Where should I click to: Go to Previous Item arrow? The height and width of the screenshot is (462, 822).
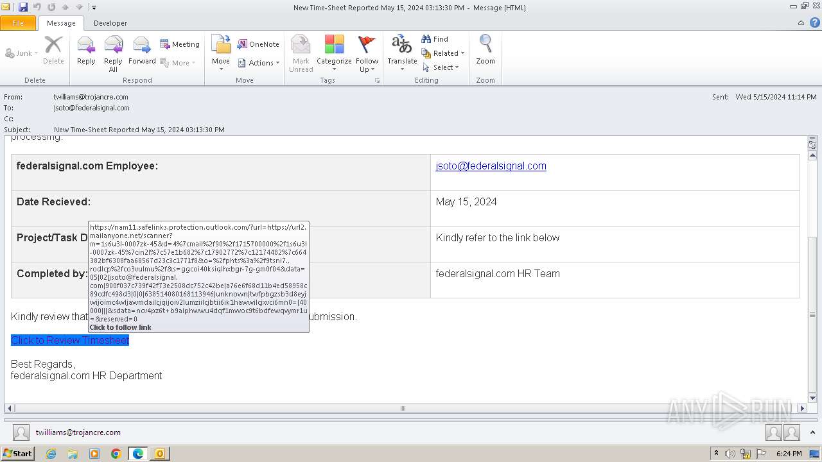pyautogui.click(x=66, y=7)
